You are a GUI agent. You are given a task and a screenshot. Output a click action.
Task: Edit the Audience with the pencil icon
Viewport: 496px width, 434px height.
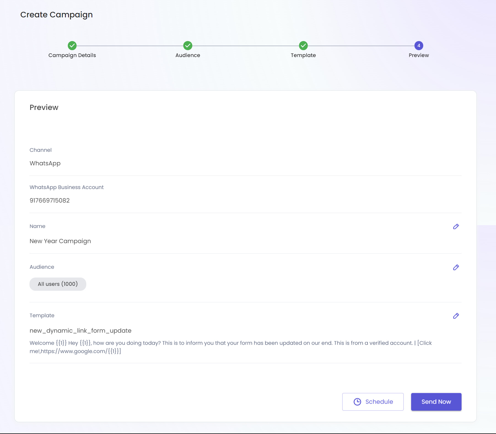click(456, 267)
